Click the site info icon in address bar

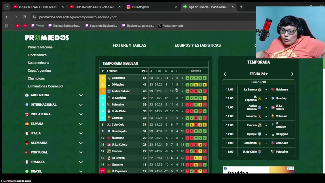[34, 17]
